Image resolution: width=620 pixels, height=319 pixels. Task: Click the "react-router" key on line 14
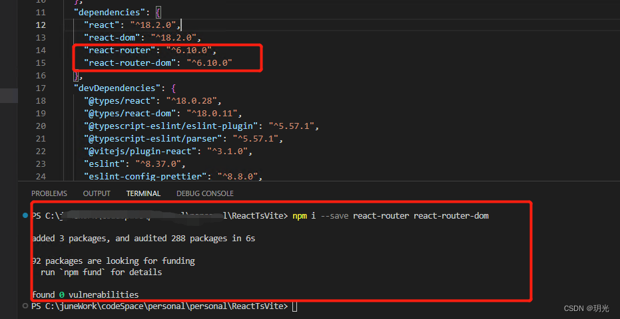pos(120,50)
